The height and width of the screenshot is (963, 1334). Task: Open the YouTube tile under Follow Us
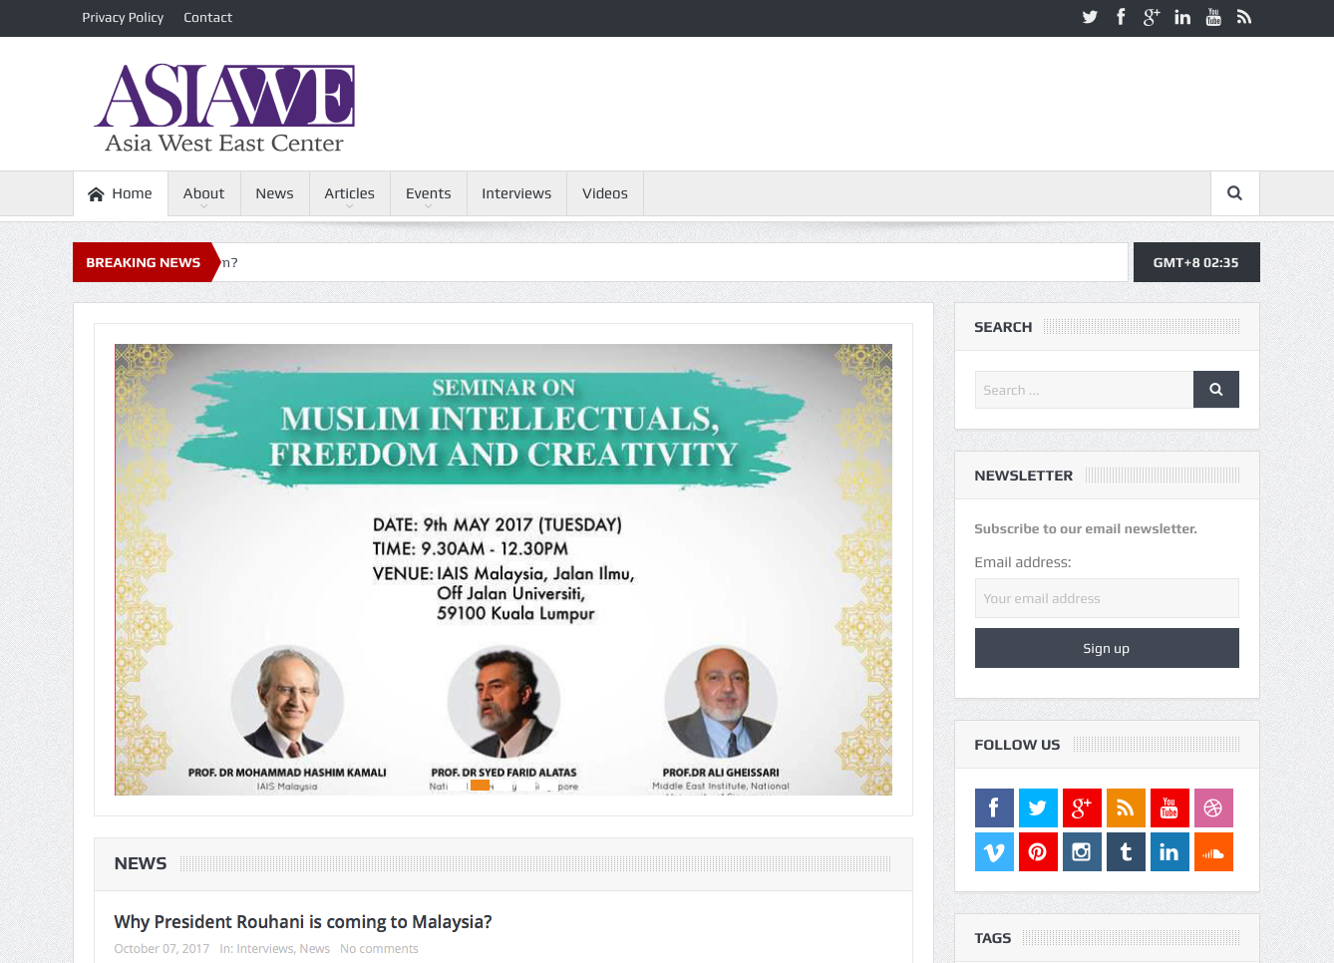1169,807
